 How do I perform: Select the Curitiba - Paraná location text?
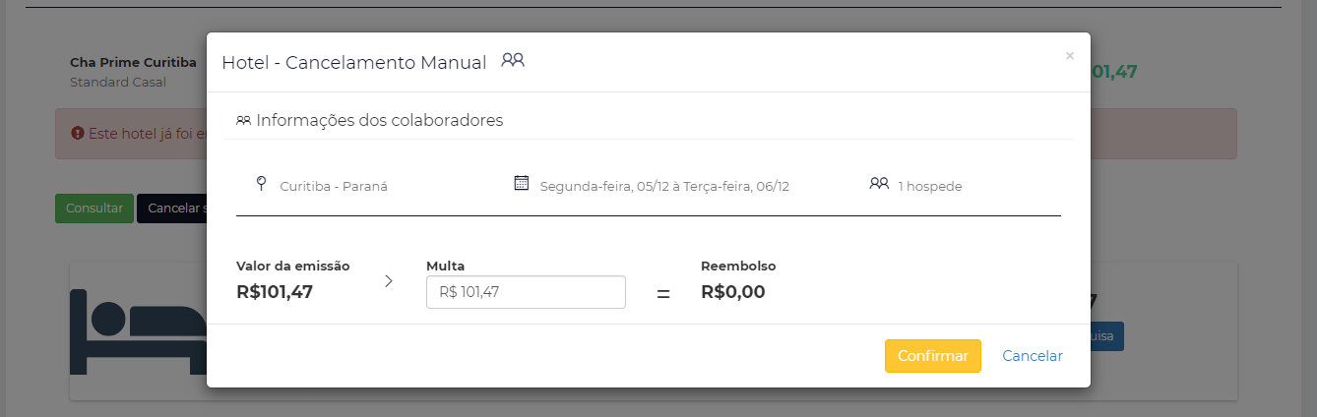coord(335,186)
